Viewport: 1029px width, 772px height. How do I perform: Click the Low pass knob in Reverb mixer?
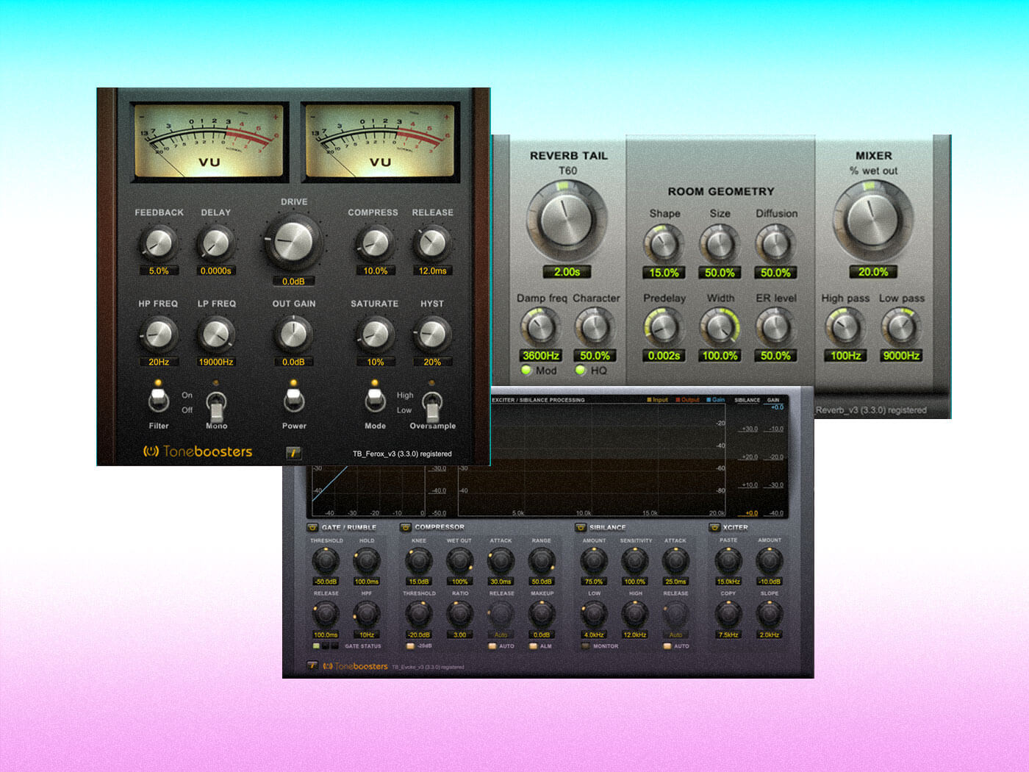coord(901,327)
